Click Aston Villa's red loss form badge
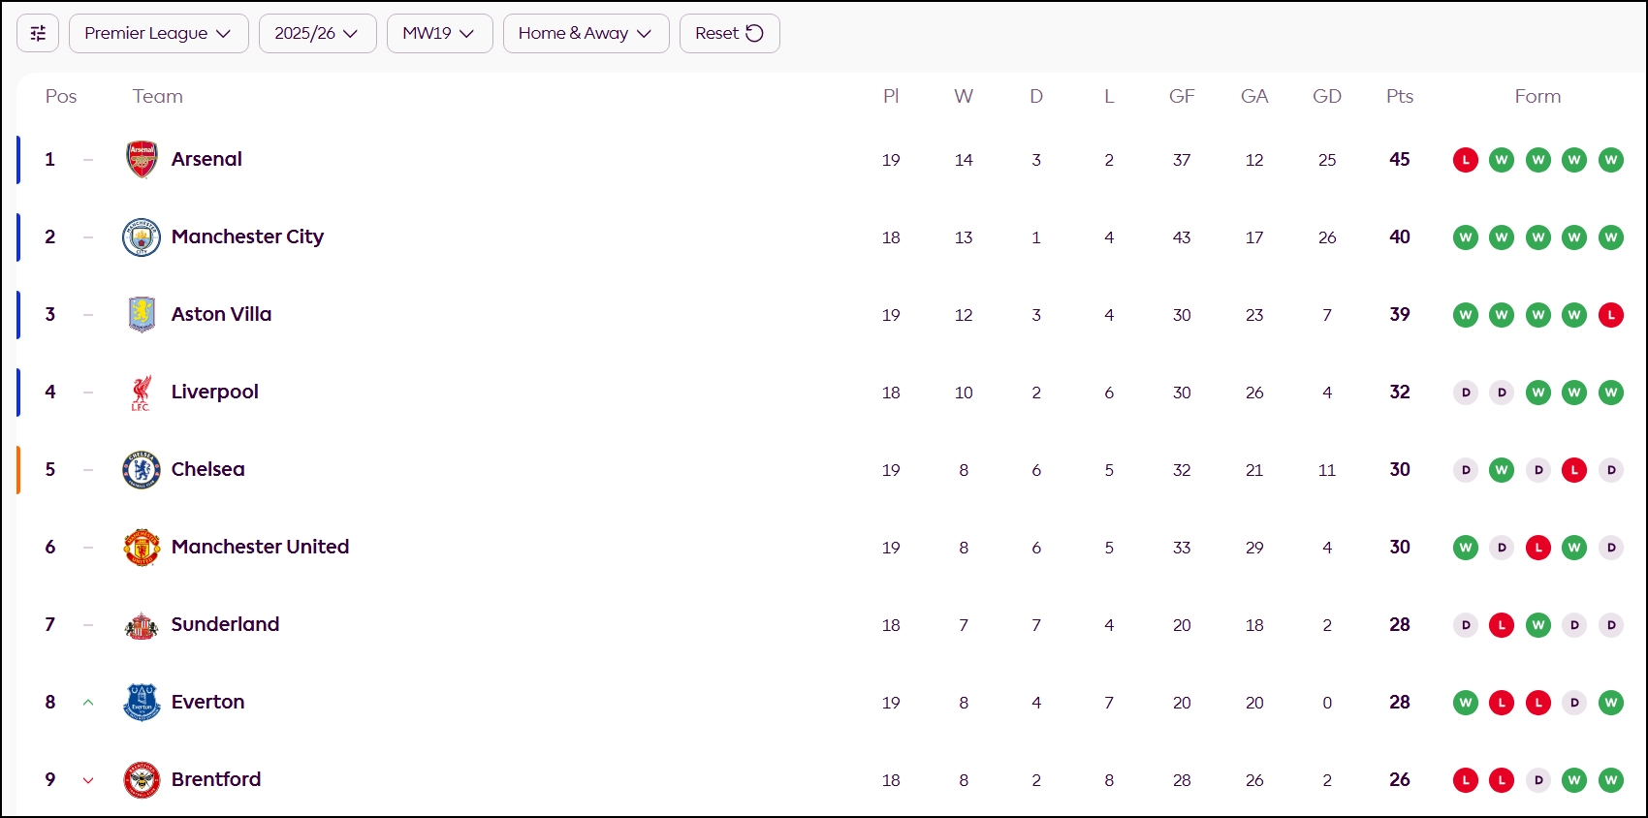This screenshot has height=818, width=1648. pos(1610,315)
